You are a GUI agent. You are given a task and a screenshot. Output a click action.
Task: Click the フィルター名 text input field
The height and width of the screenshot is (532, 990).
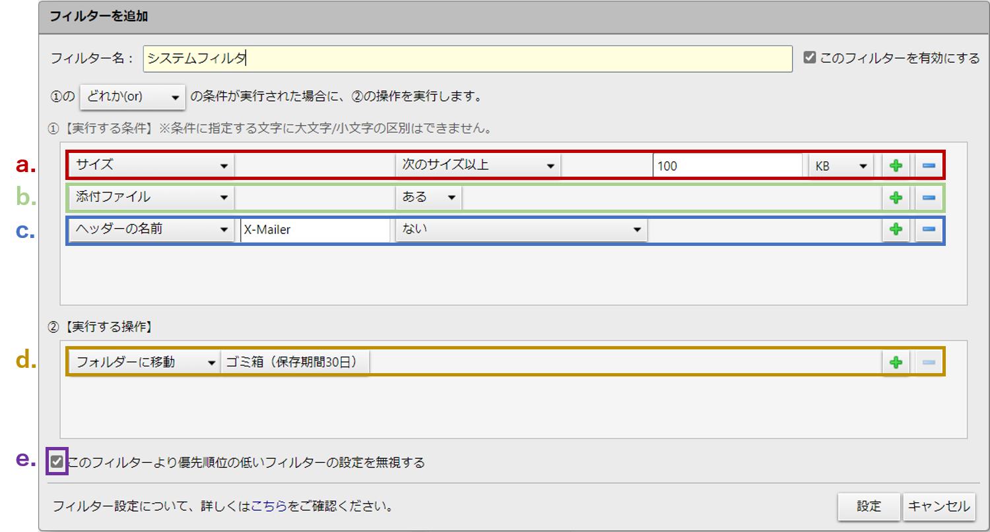pyautogui.click(x=467, y=59)
